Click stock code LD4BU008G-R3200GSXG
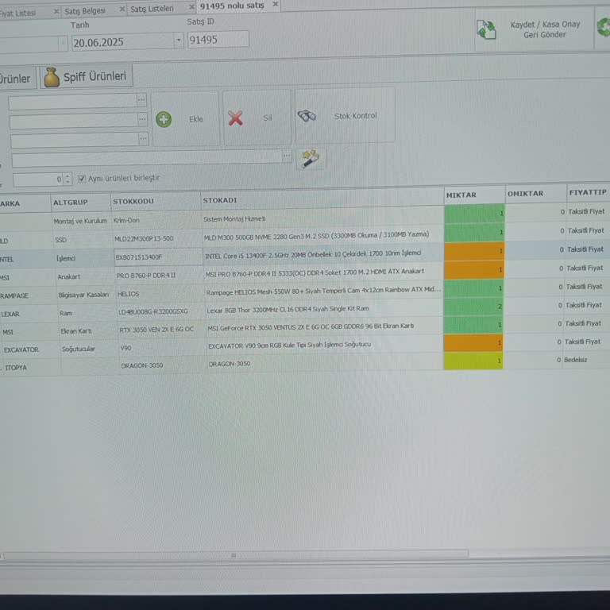The height and width of the screenshot is (610, 610). click(152, 311)
